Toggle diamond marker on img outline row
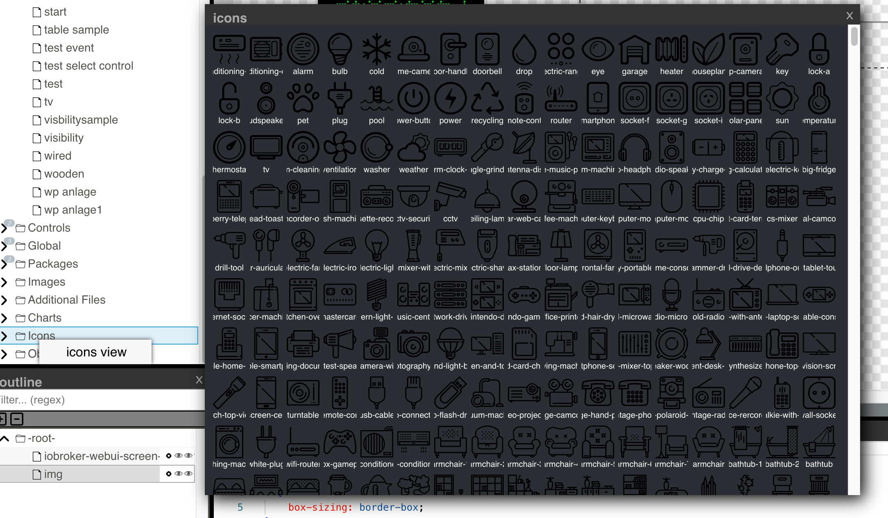Viewport: 888px width, 518px height. (168, 474)
